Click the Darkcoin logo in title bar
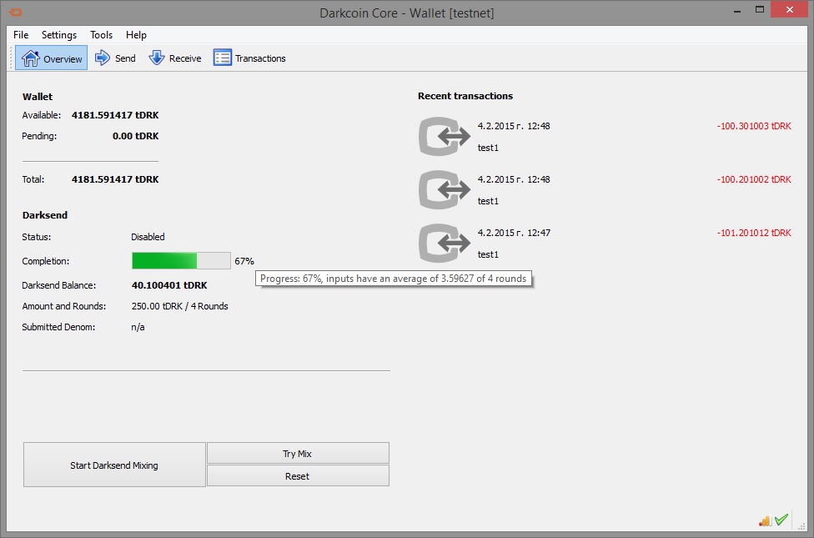 click(16, 13)
